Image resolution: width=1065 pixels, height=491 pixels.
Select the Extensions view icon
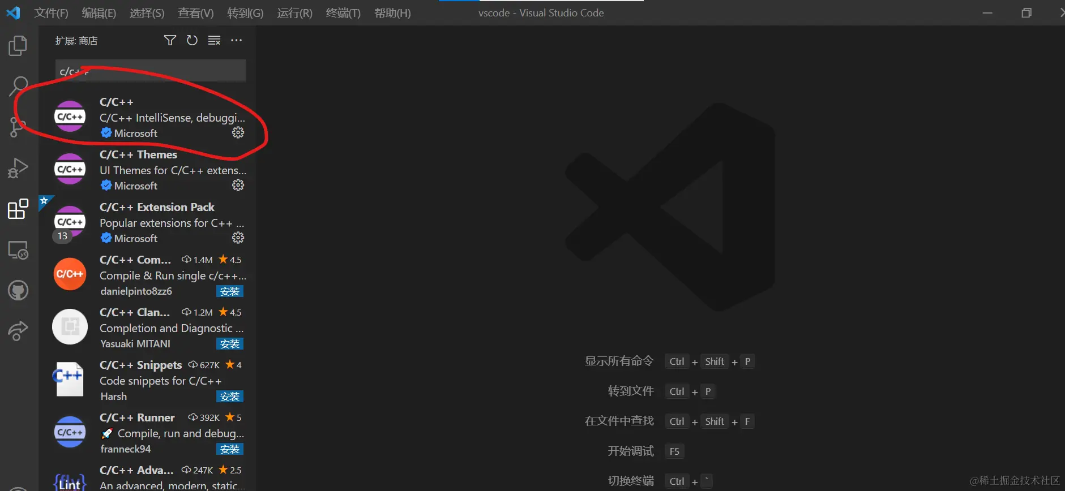[x=18, y=209]
